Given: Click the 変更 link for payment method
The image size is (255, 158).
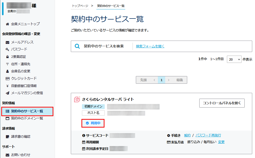Looking at the screenshot, I should (x=221, y=142).
